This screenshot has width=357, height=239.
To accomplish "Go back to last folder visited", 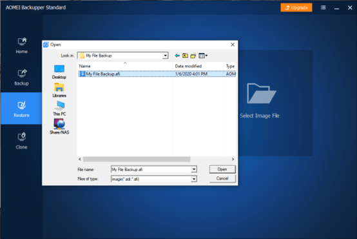I will click(177, 56).
